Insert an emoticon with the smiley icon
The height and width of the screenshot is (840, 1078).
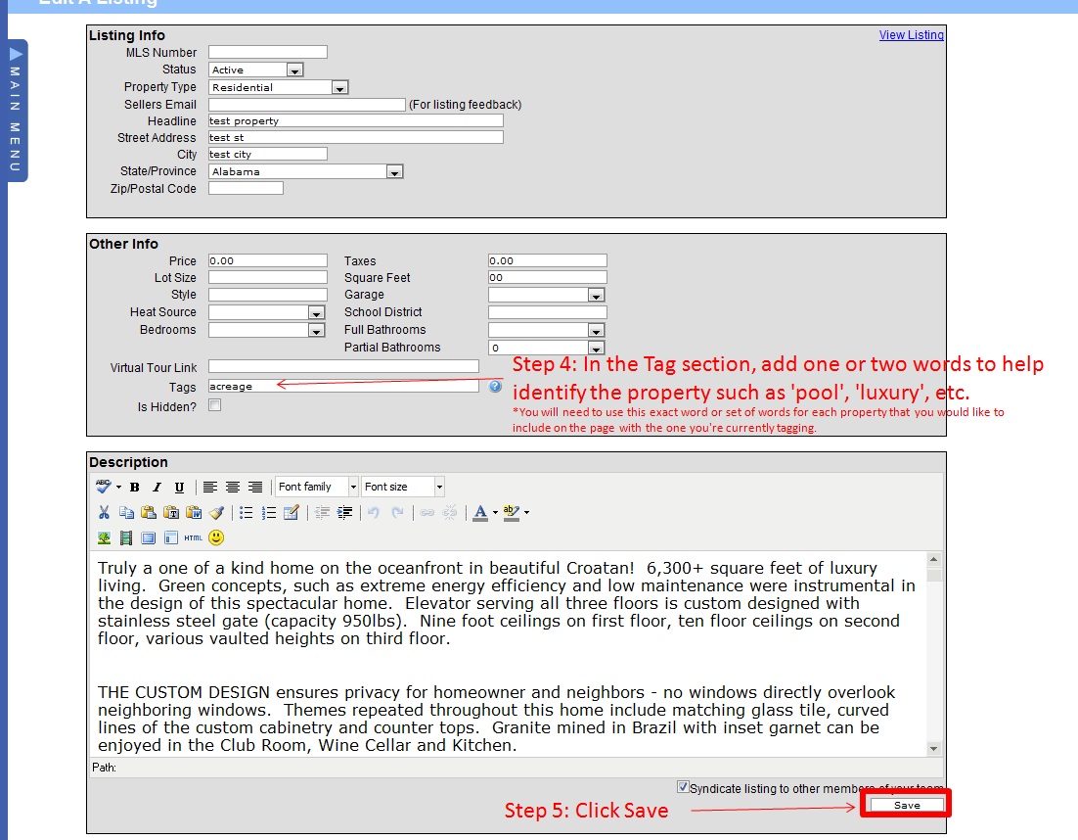click(216, 538)
